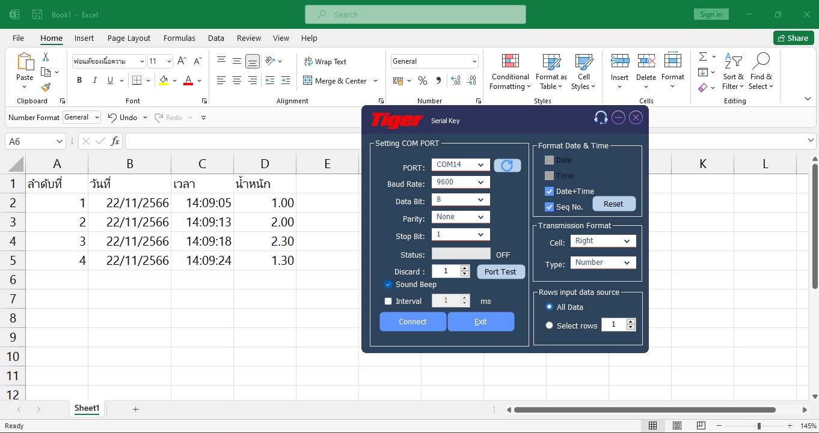Open the Baud Rate 9600 dropdown
819x433 pixels.
(x=461, y=182)
